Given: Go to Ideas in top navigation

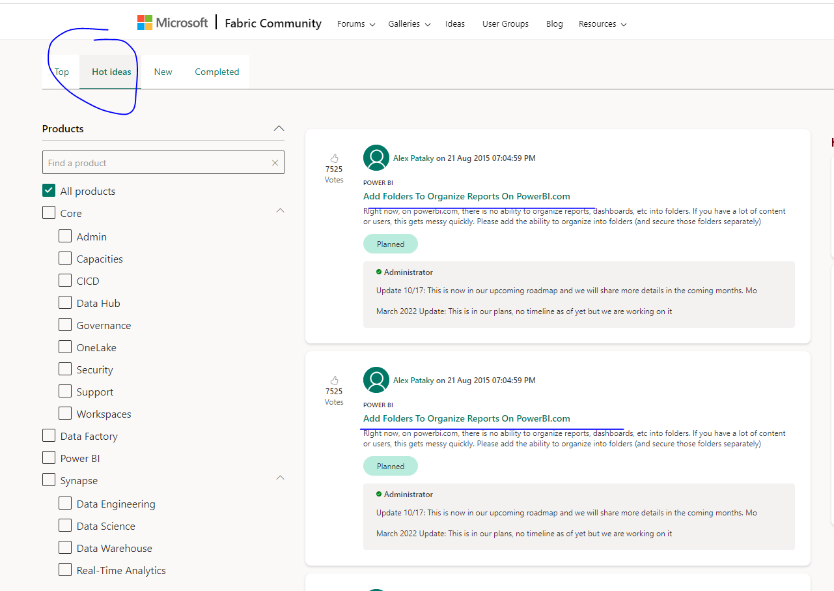Looking at the screenshot, I should pyautogui.click(x=455, y=24).
